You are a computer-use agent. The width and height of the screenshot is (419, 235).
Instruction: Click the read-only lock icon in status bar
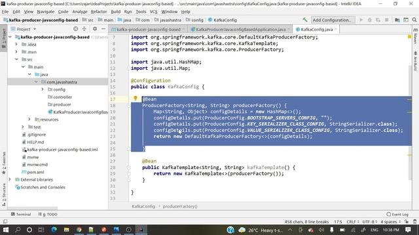[407, 222]
